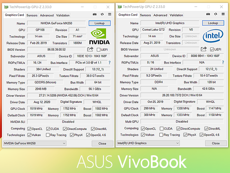Toggle the UEFI checkbox in the NVIDIA window
230x173 pixels.
coord(99,50)
